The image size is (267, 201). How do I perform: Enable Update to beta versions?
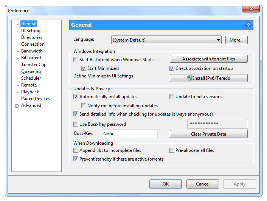coord(172,97)
